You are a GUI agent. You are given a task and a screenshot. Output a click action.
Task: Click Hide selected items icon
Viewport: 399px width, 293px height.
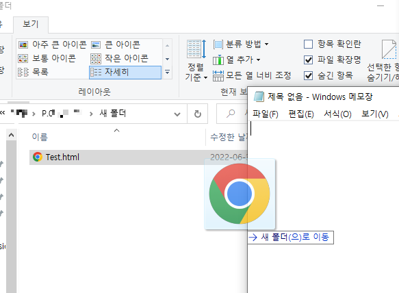(389, 49)
